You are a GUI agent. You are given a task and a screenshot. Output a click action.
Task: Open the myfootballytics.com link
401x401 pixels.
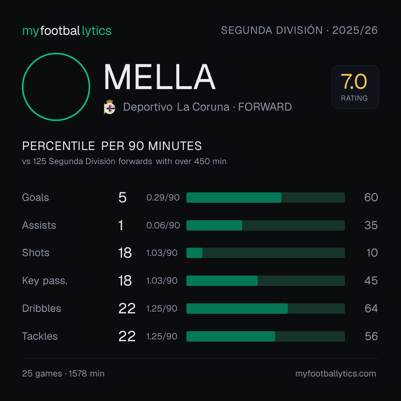[336, 374]
